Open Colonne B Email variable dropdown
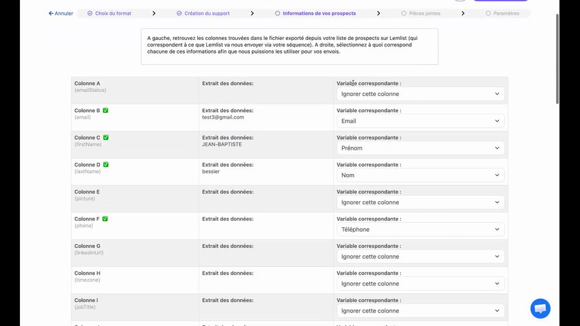 pyautogui.click(x=420, y=121)
